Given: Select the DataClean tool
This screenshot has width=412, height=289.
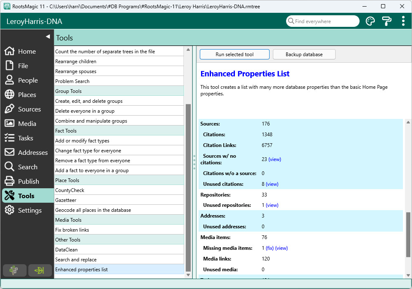Looking at the screenshot, I should click(119, 250).
